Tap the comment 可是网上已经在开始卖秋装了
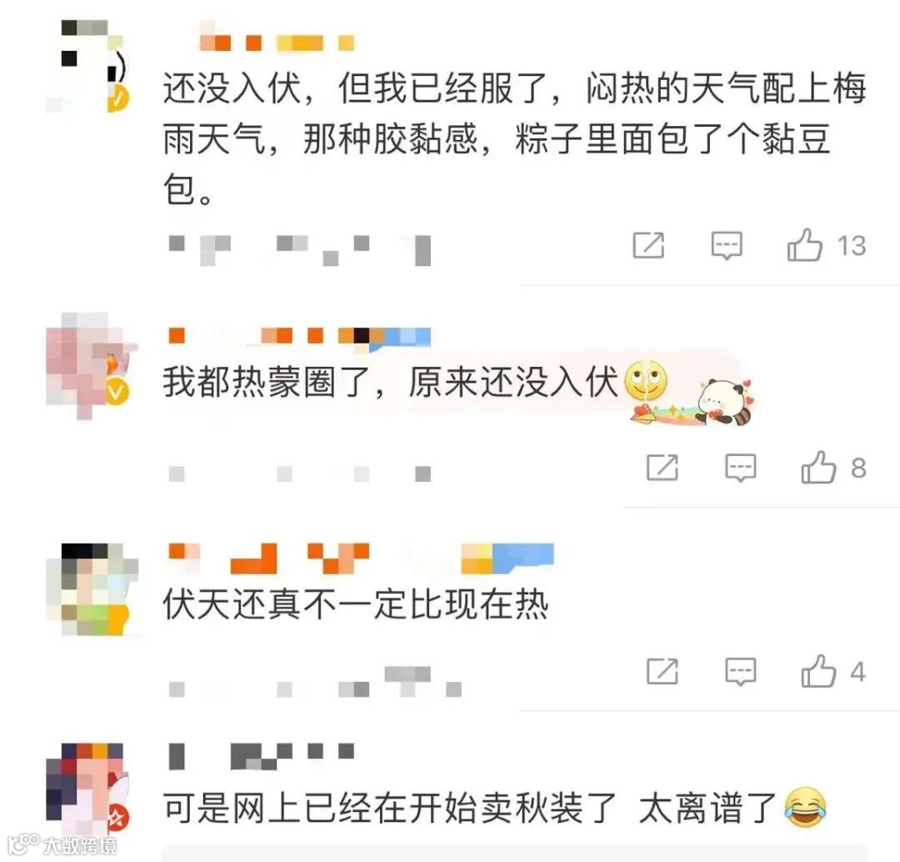Screen dimensions: 900x862 (x=390, y=808)
